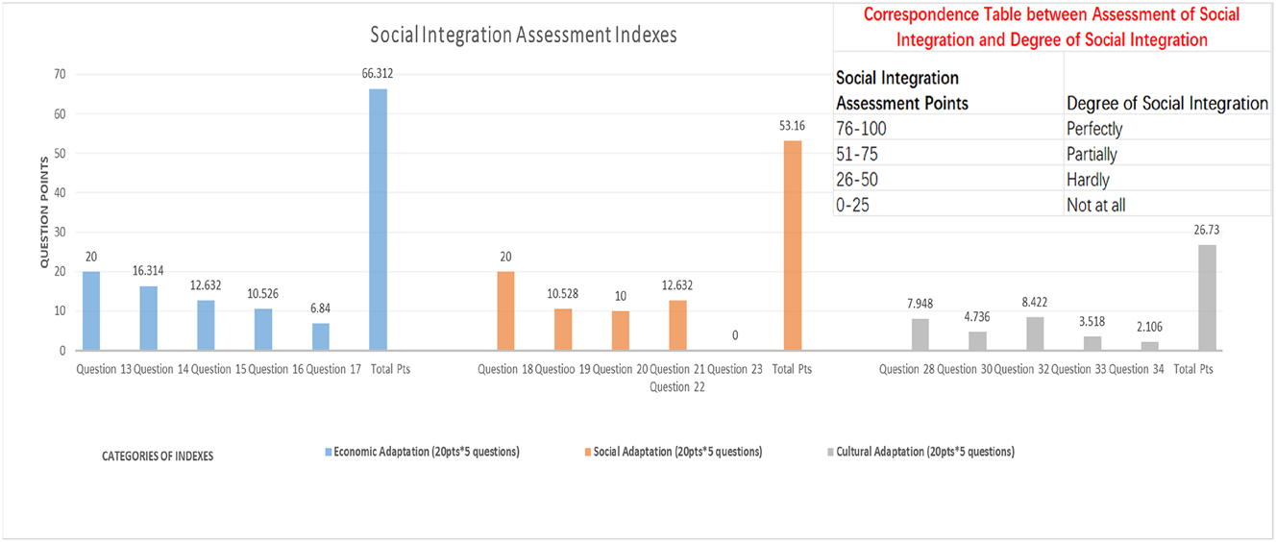Click the 26.73 data label
Viewport: 1276px width, 542px height.
pyautogui.click(x=1208, y=229)
